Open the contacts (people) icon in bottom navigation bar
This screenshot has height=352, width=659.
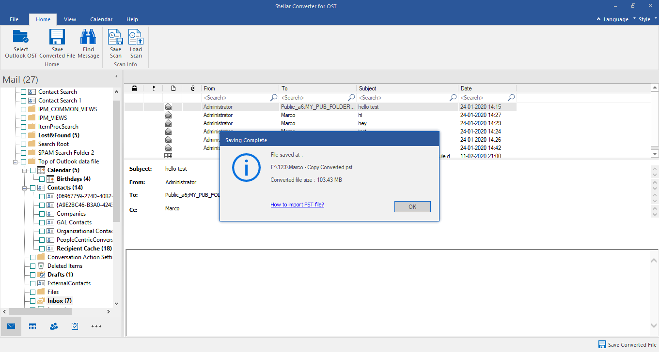click(x=54, y=326)
